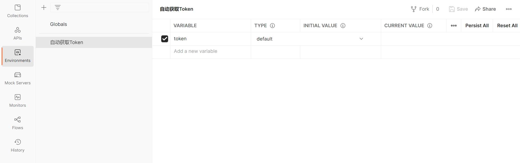Image resolution: width=520 pixels, height=163 pixels.
Task: Select Globals in the environment list
Action: (x=58, y=24)
